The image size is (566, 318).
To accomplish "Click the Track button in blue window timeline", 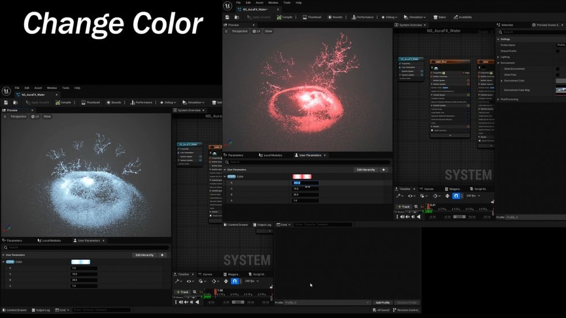I will click(183, 292).
